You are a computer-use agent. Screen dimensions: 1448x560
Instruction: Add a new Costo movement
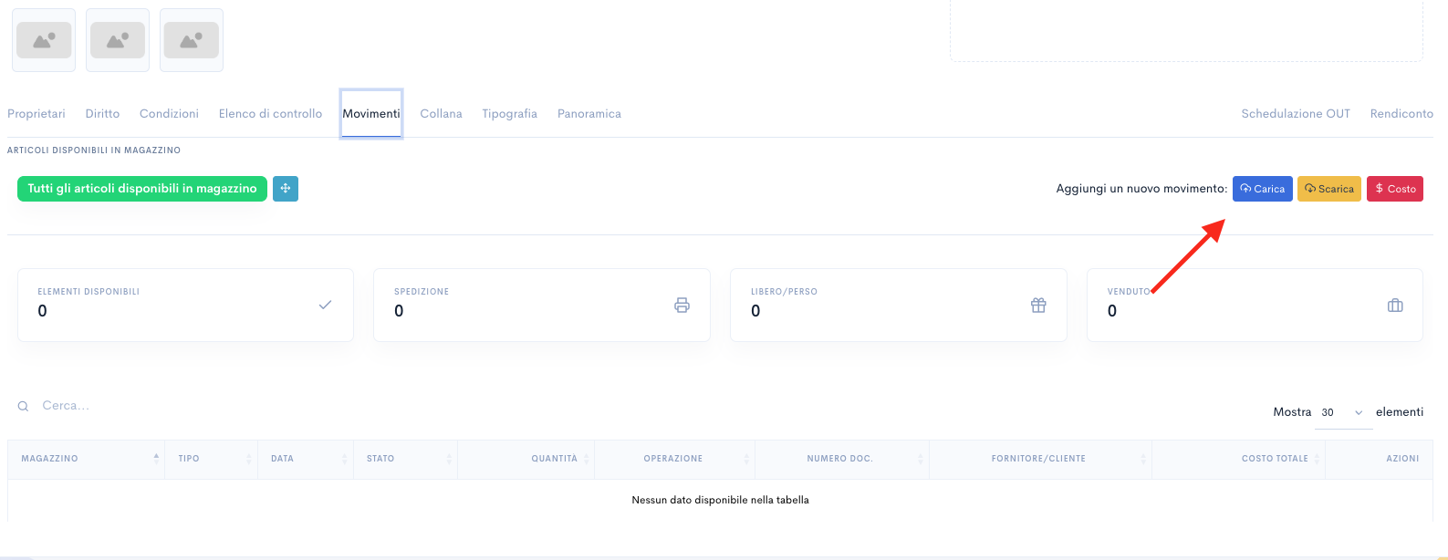1395,189
